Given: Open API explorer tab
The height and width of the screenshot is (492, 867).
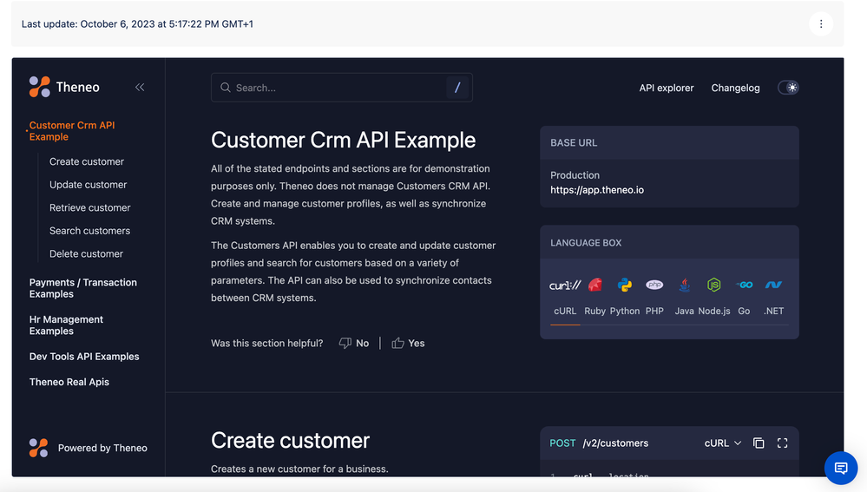Looking at the screenshot, I should point(667,88).
